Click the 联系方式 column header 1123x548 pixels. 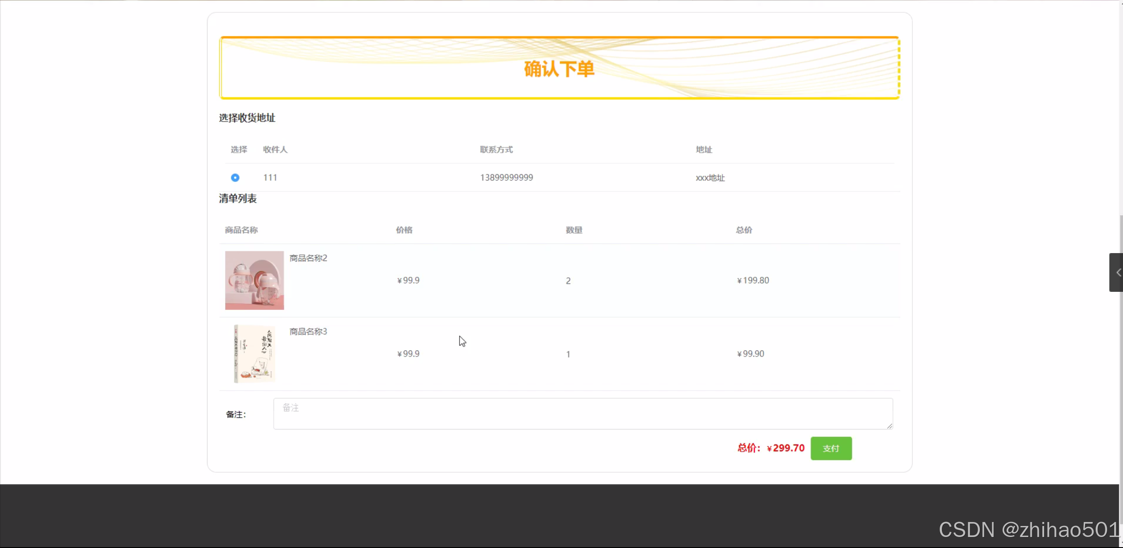(496, 150)
